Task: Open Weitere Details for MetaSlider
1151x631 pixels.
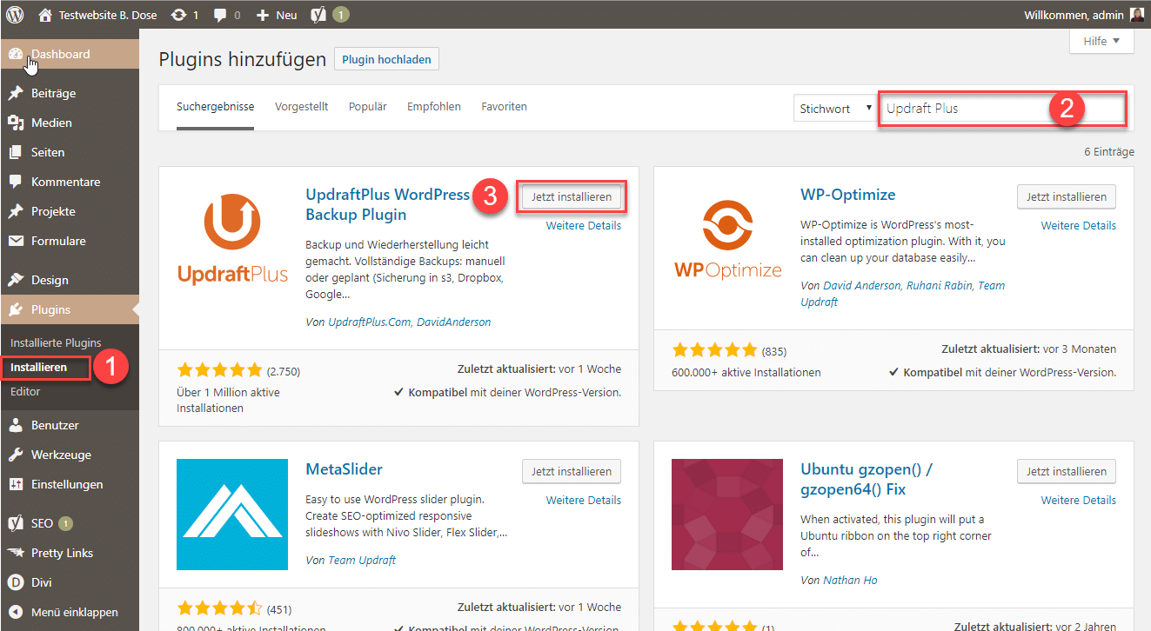Action: click(x=583, y=500)
